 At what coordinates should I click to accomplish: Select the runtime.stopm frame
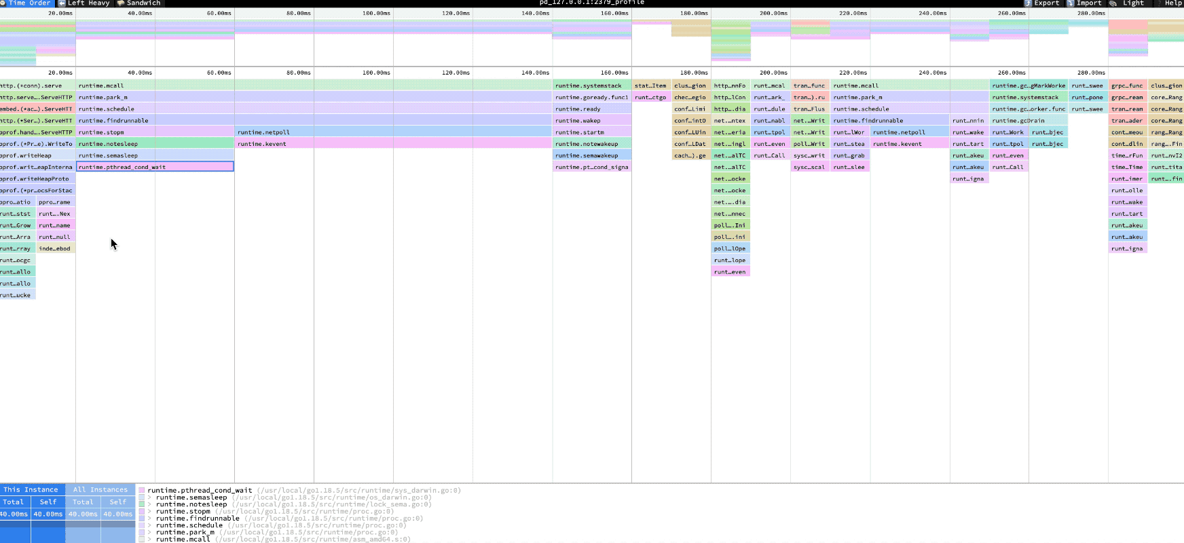coord(155,132)
